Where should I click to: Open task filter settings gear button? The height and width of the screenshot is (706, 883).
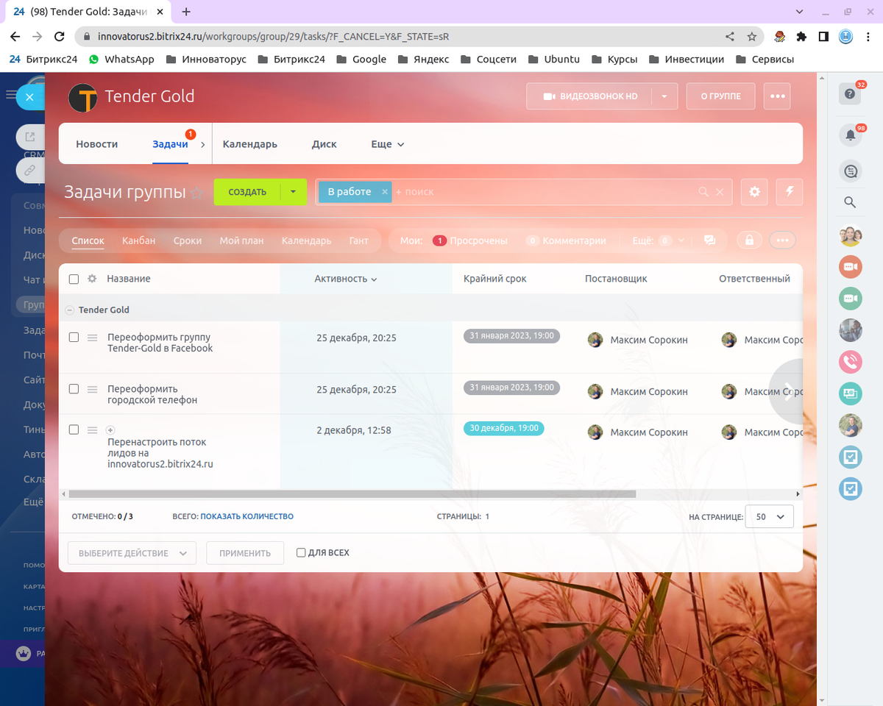754,192
